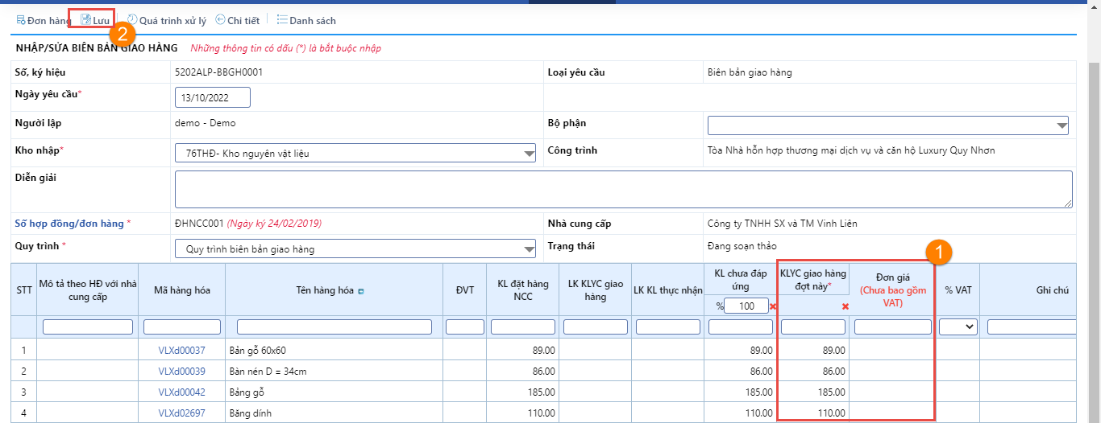This screenshot has width=1101, height=423.
Task: Open the Bộ phận dropdown
Action: click(888, 125)
